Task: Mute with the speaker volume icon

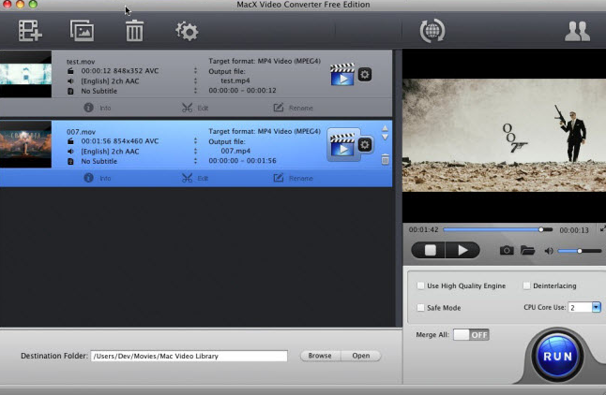Action: coord(549,251)
